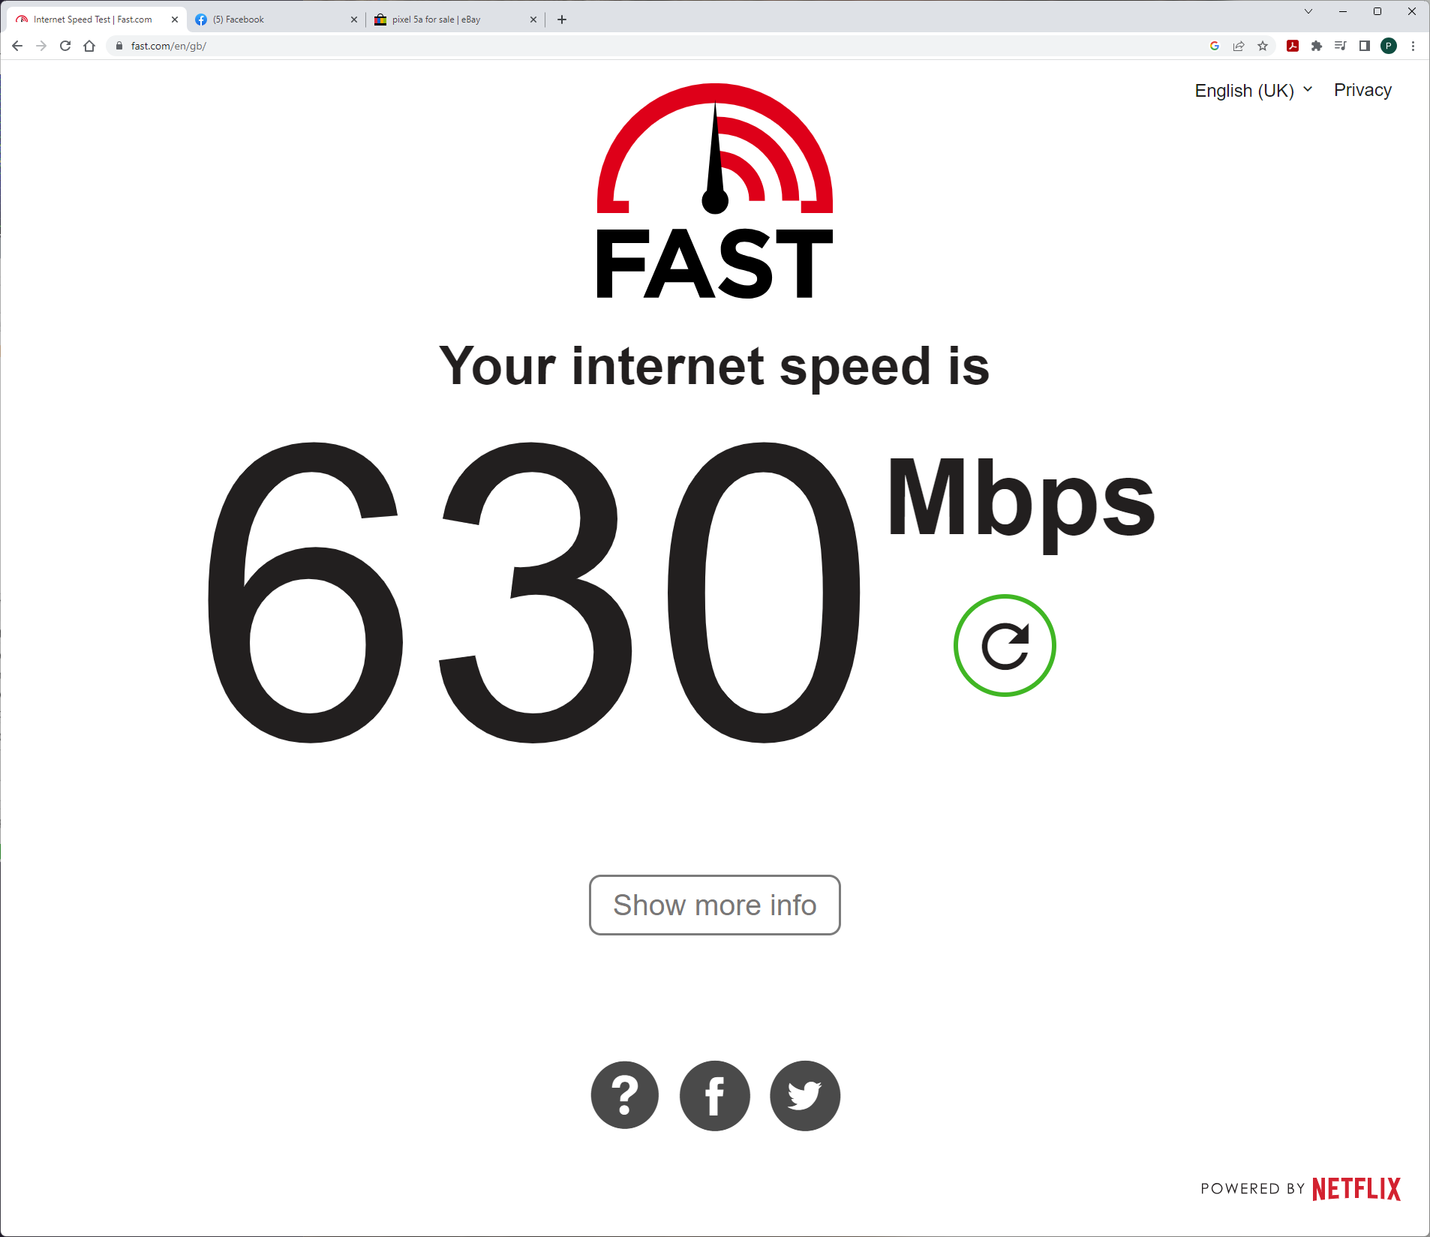The image size is (1430, 1237).
Task: Click the fast.com address bar
Action: (660, 46)
